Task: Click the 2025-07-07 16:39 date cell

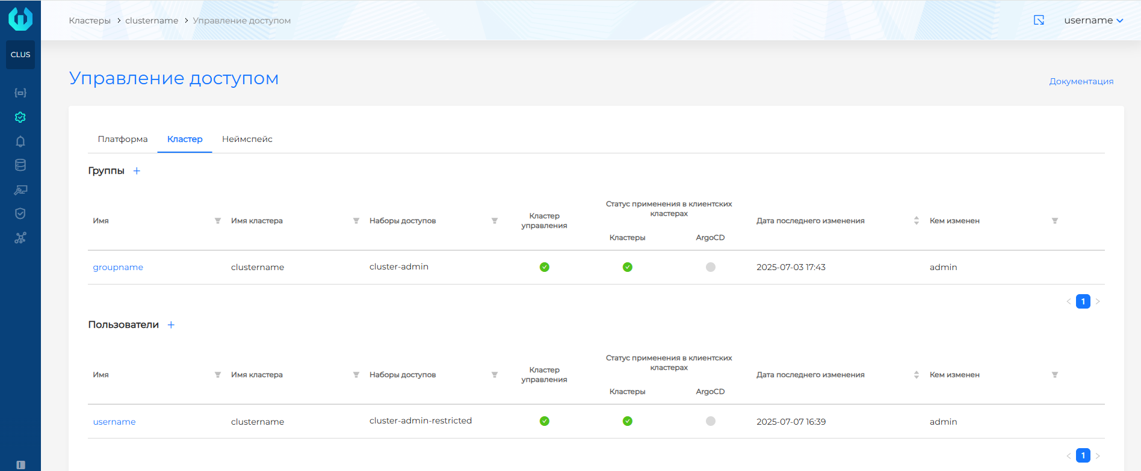Action: [x=791, y=422]
